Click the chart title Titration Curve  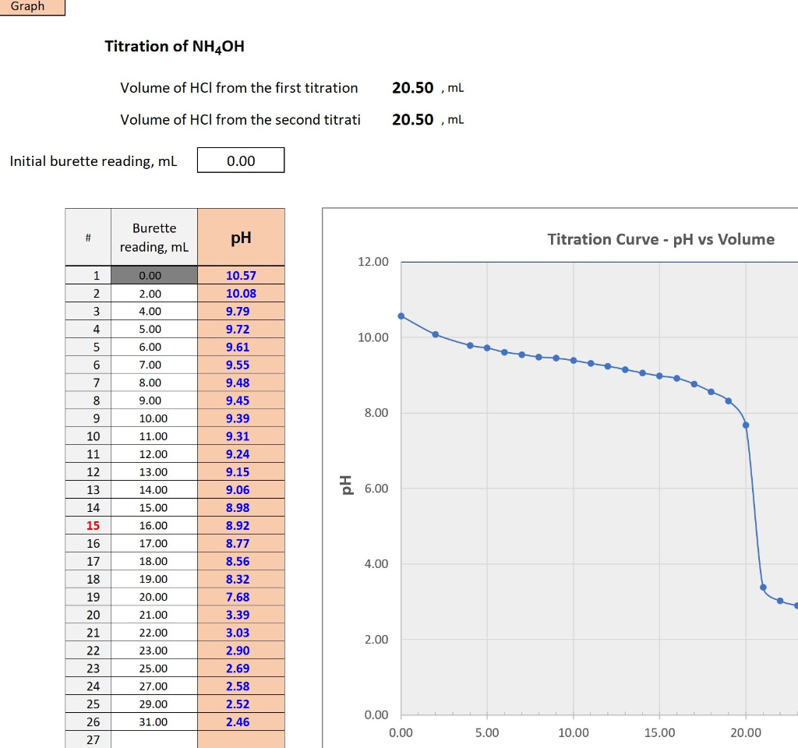tap(660, 239)
